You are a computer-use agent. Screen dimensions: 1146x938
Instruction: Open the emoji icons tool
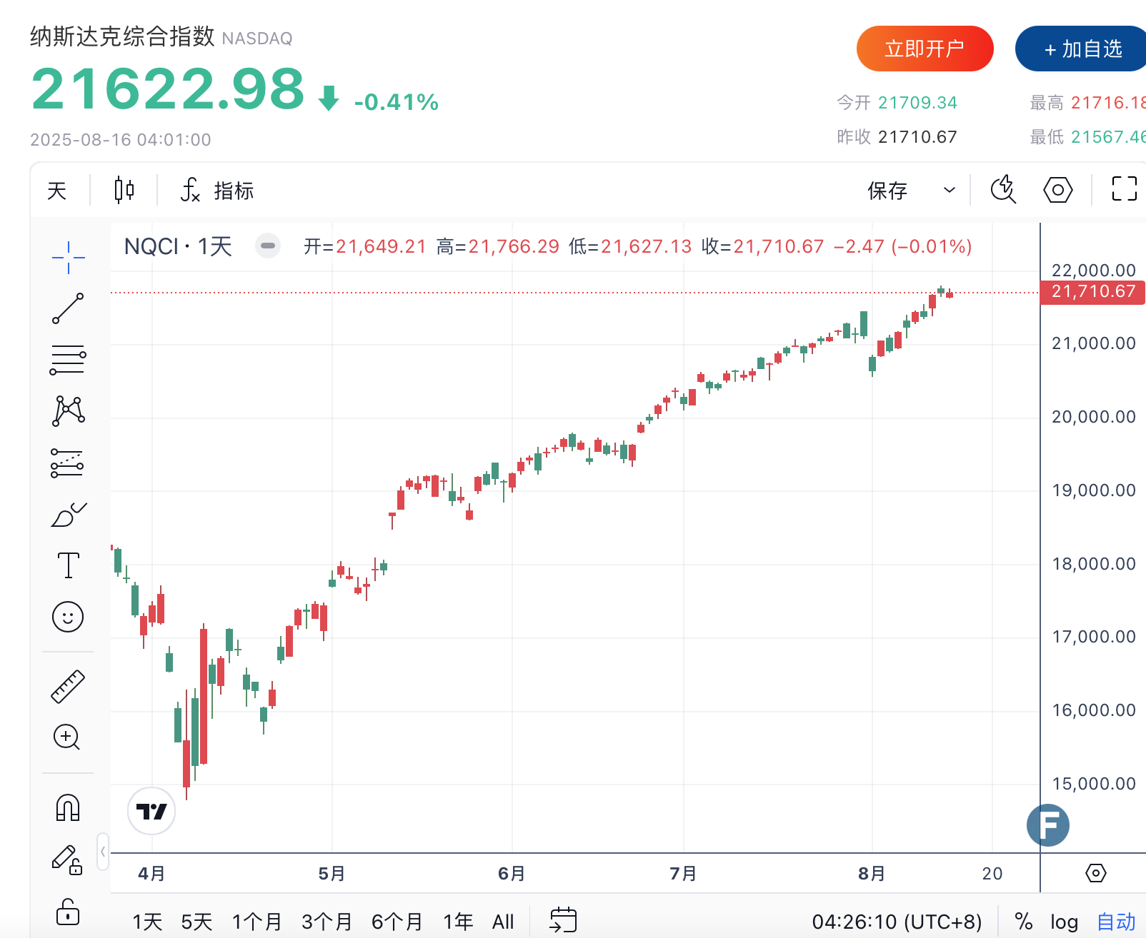[x=68, y=617]
